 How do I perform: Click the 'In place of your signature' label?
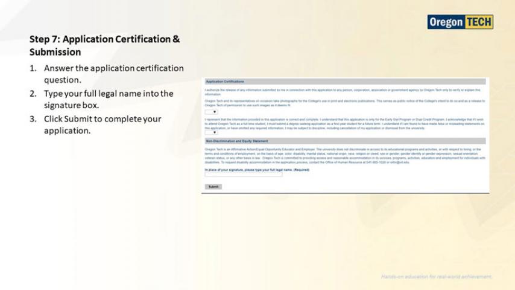click(257, 170)
